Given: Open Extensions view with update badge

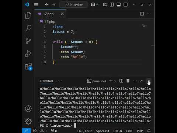Looking at the screenshot, I should (28, 66).
